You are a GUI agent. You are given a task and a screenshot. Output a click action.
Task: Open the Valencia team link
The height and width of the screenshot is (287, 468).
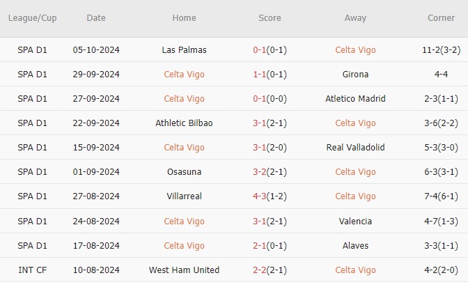point(355,222)
